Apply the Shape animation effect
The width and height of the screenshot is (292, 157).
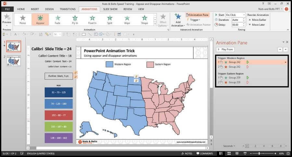(x=145, y=20)
